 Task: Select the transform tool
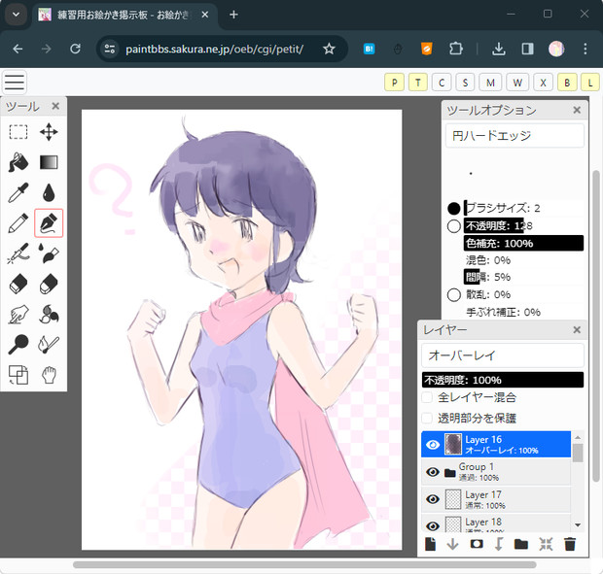click(18, 375)
